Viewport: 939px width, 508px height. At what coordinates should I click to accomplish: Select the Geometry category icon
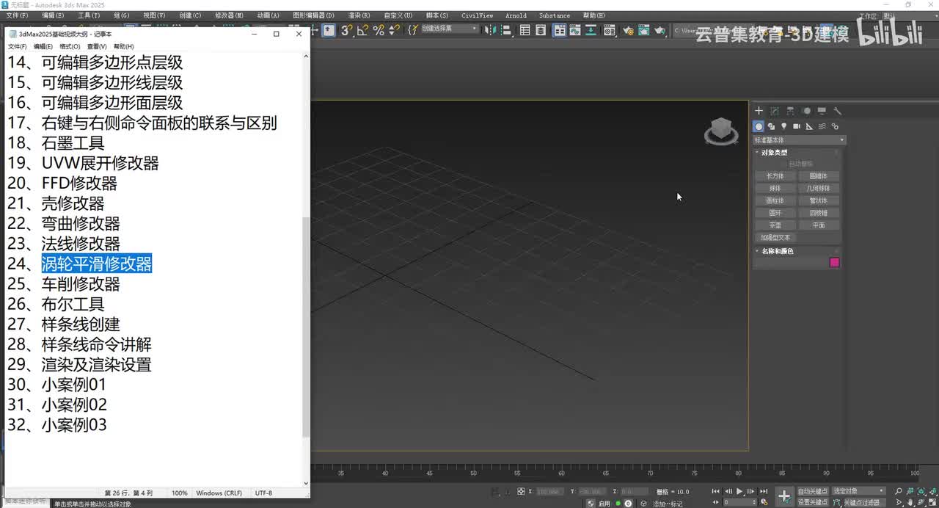(759, 126)
